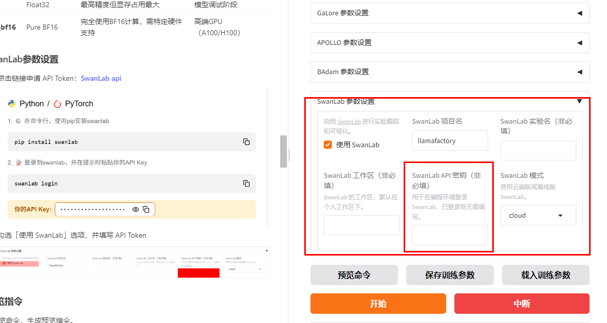607x323 pixels.
Task: Click the 'Float32' table cell
Action: pyautogui.click(x=37, y=5)
